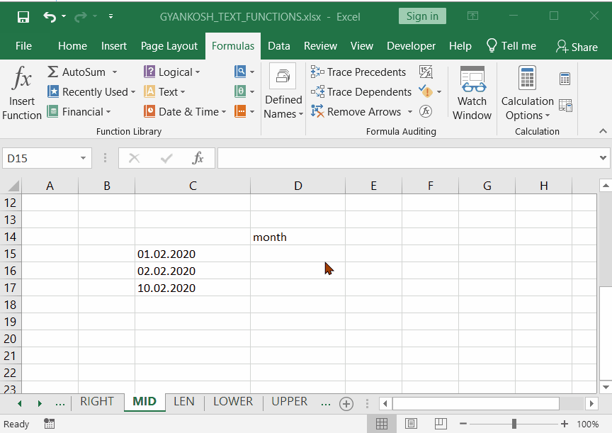Open Logical functions dropdown

[x=172, y=72]
